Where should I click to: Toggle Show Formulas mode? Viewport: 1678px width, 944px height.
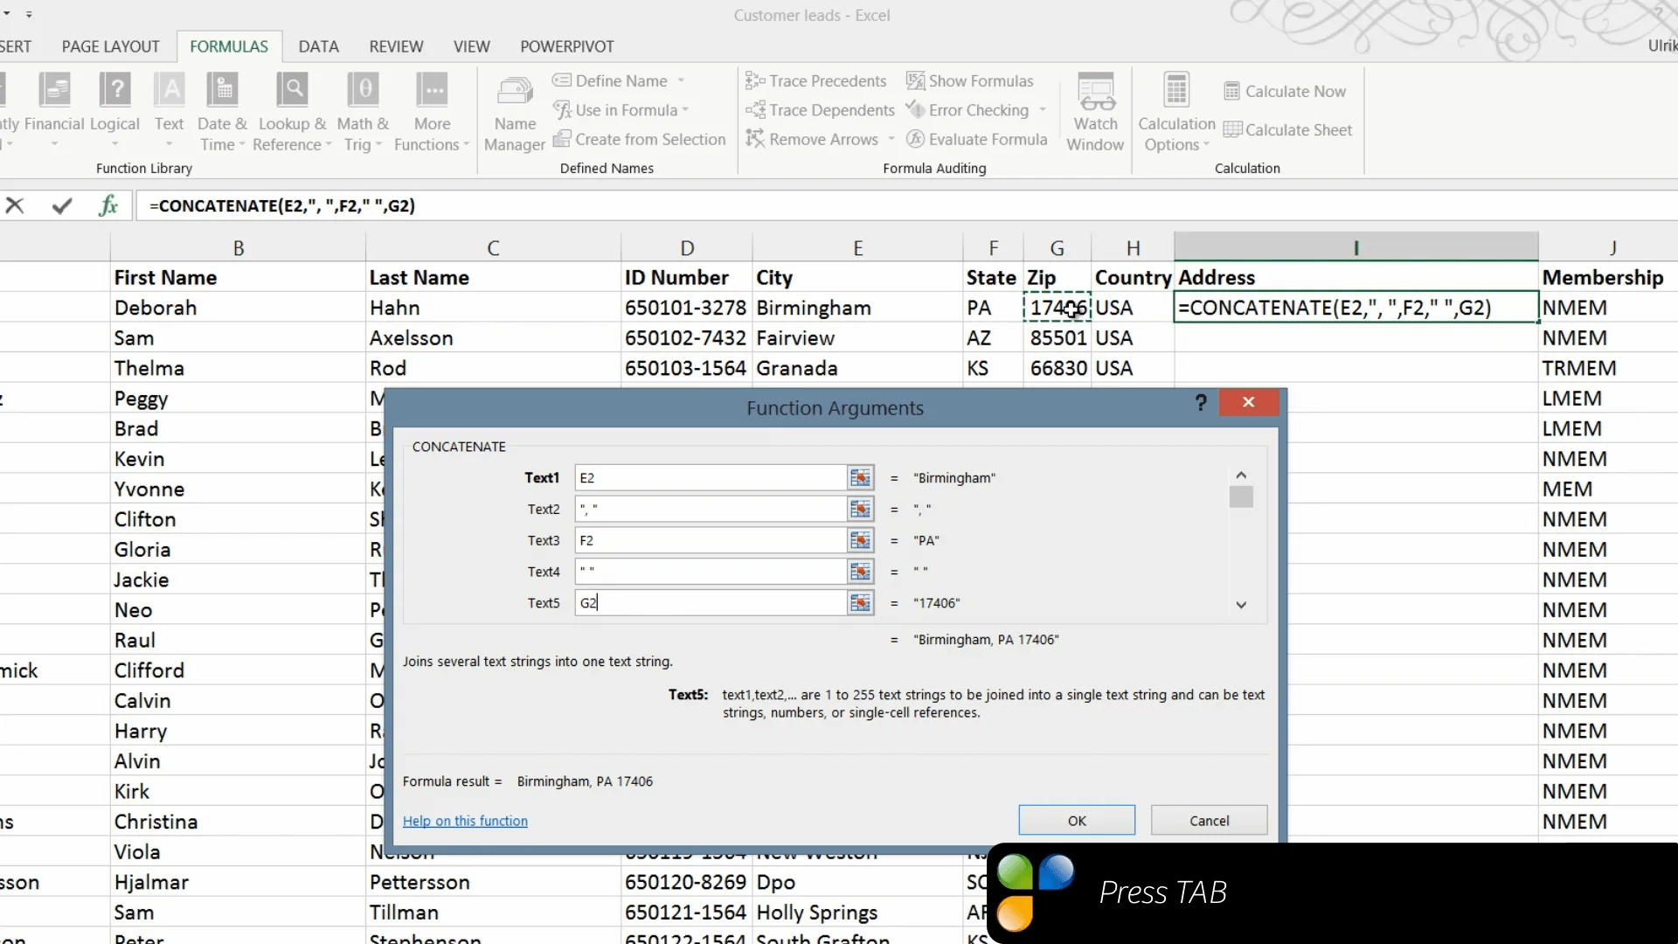[969, 81]
